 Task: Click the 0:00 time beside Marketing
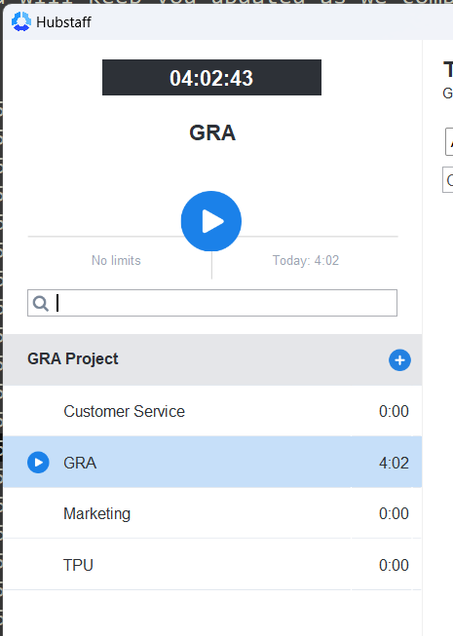pos(394,513)
